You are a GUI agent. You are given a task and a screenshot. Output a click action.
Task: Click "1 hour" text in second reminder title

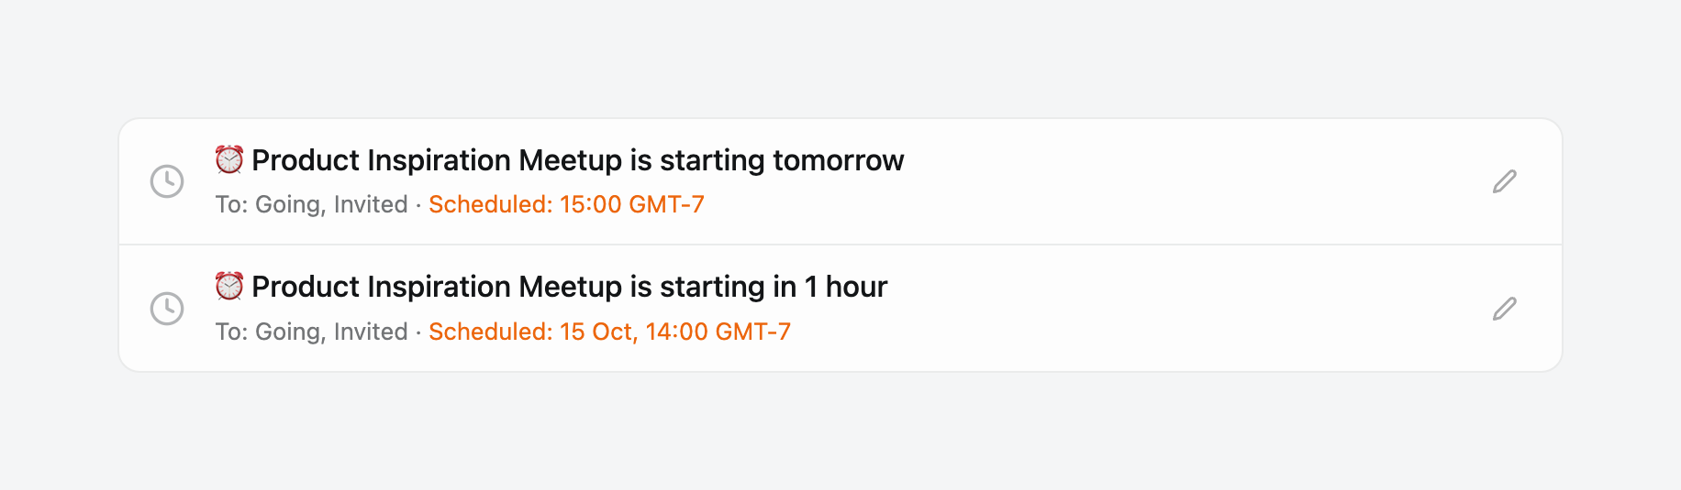(845, 287)
